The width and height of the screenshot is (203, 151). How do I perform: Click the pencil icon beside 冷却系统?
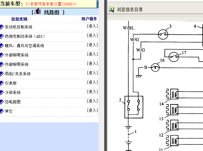(2, 92)
